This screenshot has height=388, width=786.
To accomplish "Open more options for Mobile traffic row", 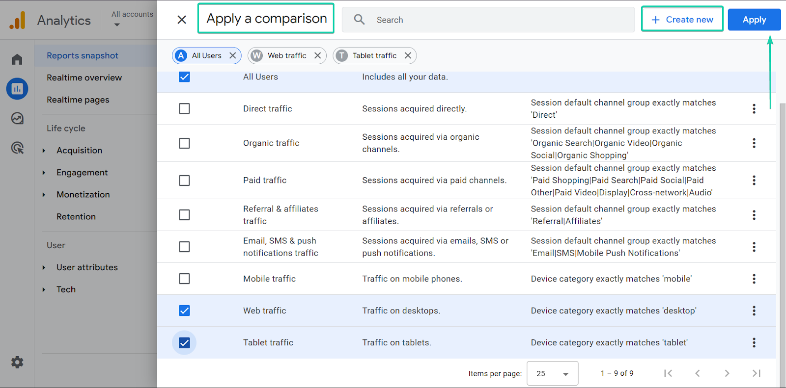I will point(754,279).
